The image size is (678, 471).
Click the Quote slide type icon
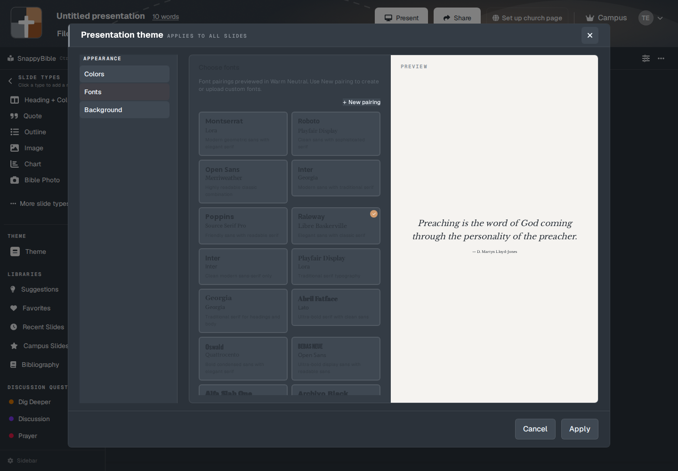coord(14,116)
